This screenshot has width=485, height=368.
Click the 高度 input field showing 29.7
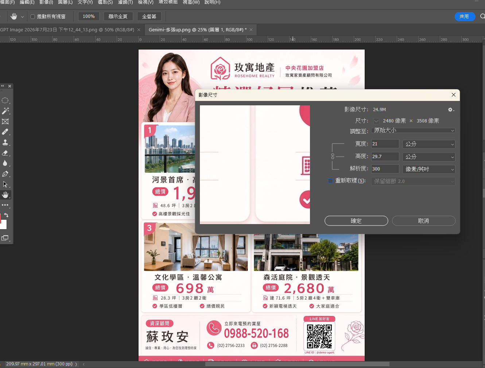(x=385, y=157)
